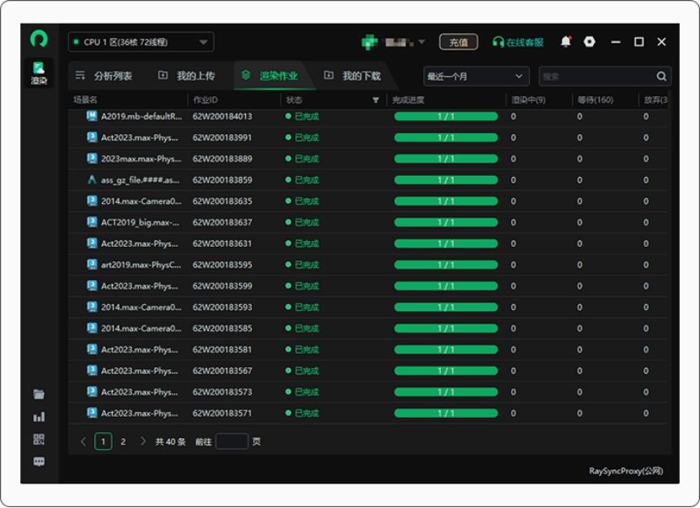Open the notification bell icon
This screenshot has width=700, height=508.
565,42
